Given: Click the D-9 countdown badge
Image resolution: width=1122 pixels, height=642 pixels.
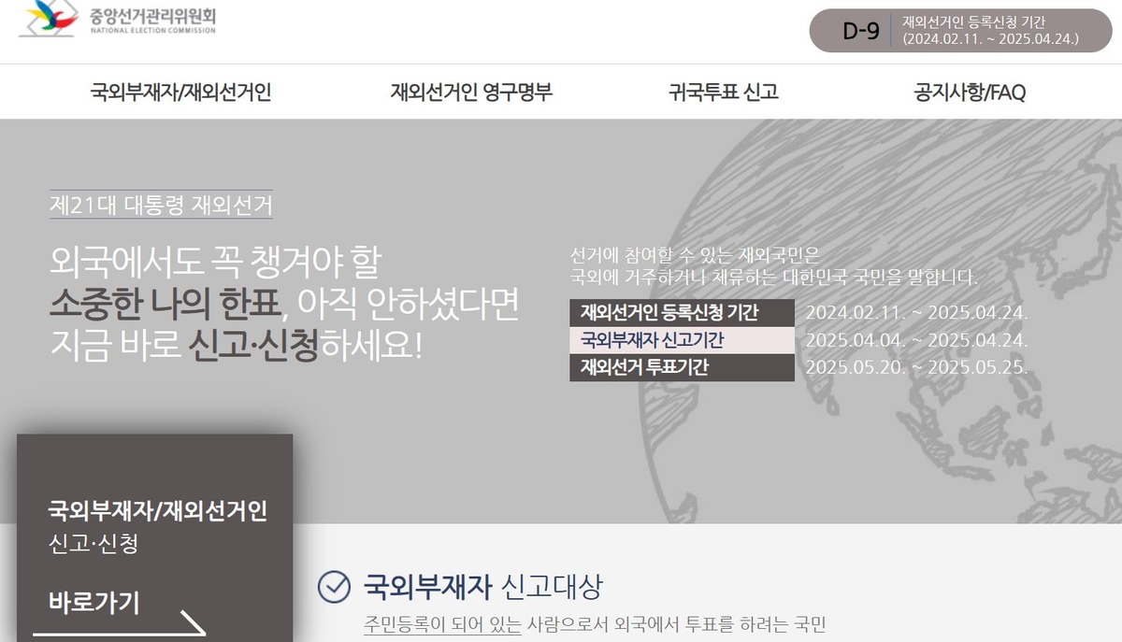Looking at the screenshot, I should (x=860, y=31).
